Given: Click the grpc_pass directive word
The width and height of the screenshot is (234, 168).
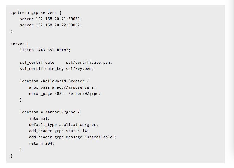Looking at the screenshot, I should click(x=39, y=87).
